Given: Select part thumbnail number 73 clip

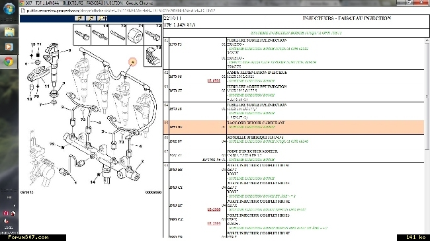Looking at the screenshot, I should click(153, 56).
